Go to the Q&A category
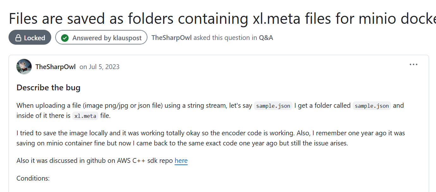Viewport: 436px width, 192px height. pos(266,38)
